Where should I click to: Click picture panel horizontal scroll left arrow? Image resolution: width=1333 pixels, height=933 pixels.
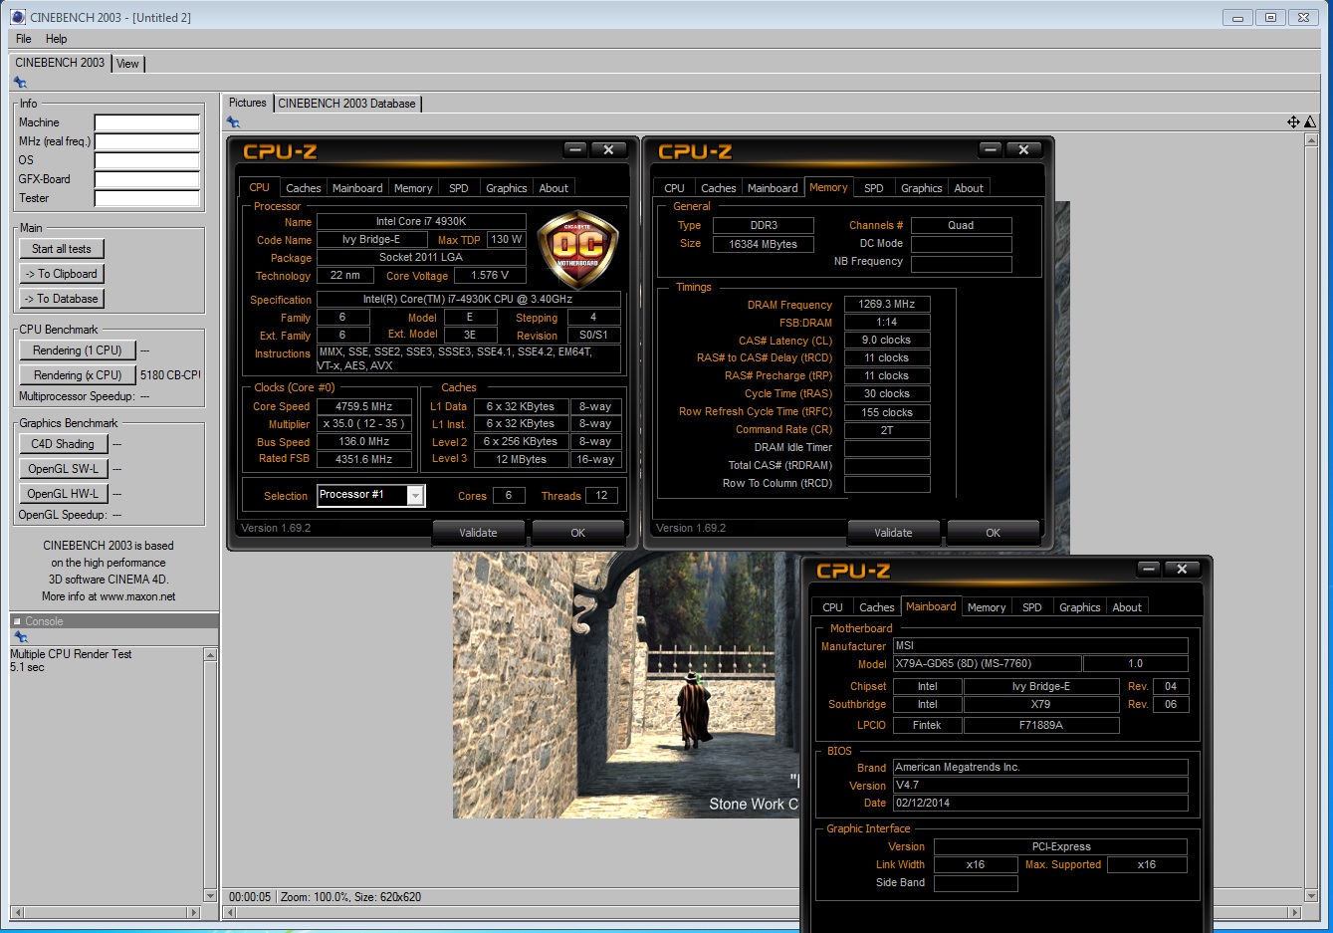click(x=229, y=912)
